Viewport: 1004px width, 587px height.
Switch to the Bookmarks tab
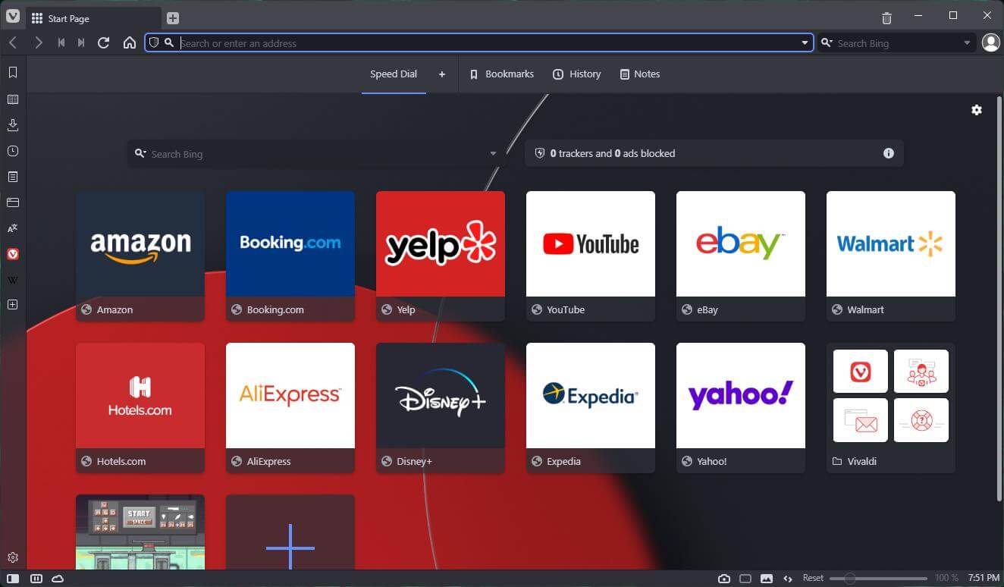[501, 74]
